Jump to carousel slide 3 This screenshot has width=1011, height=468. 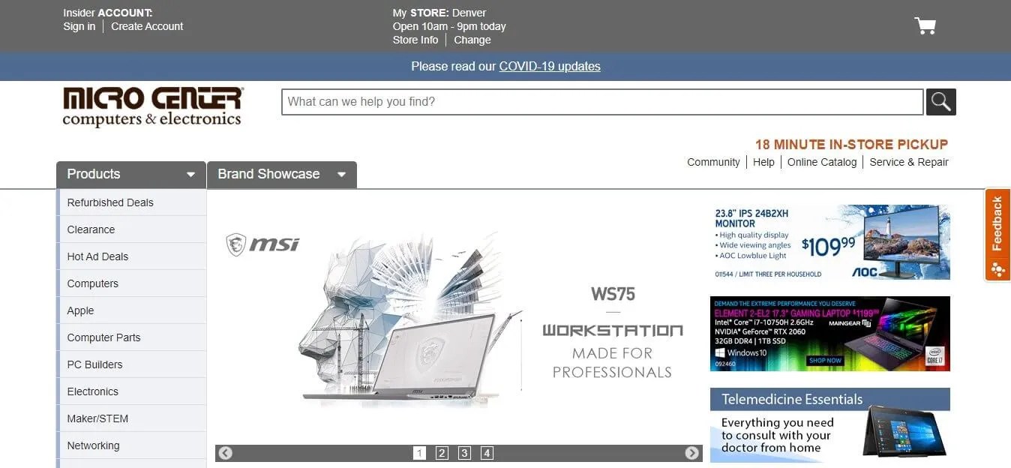tap(464, 453)
